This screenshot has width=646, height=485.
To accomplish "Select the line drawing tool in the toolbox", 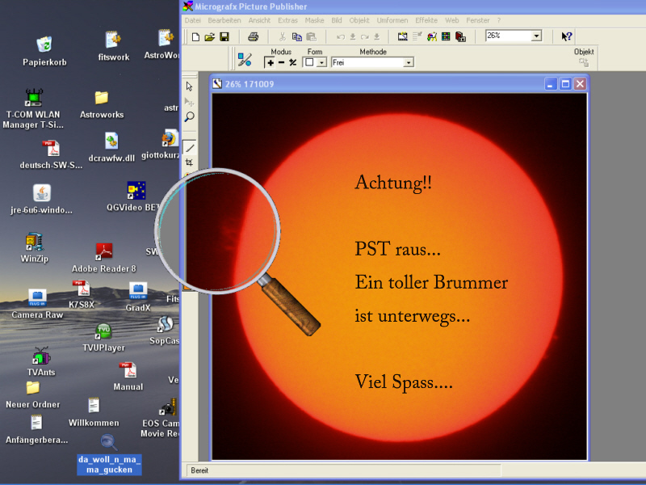I will click(x=190, y=147).
